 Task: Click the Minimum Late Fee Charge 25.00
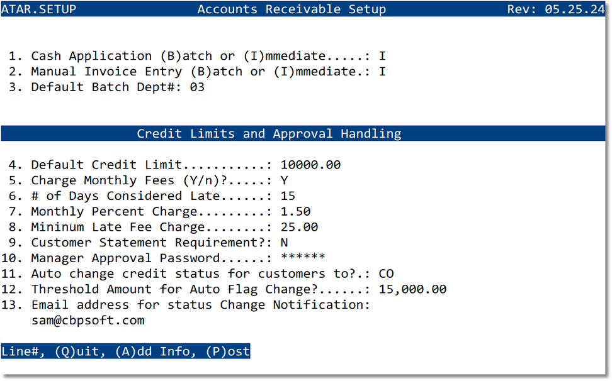coord(298,226)
